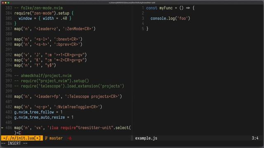This screenshot has height=148, width=264.
Task: Click line number 401 in gutter
Action: click(x=9, y=102)
